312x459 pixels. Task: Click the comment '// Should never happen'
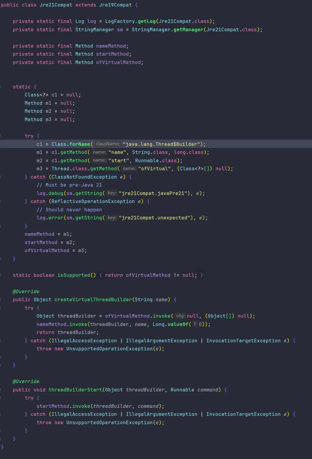[69, 210]
